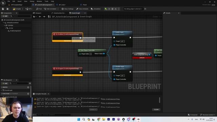Open the 'No debug object selected' dropdown
Screen dimensions: 217x122
(133, 9)
